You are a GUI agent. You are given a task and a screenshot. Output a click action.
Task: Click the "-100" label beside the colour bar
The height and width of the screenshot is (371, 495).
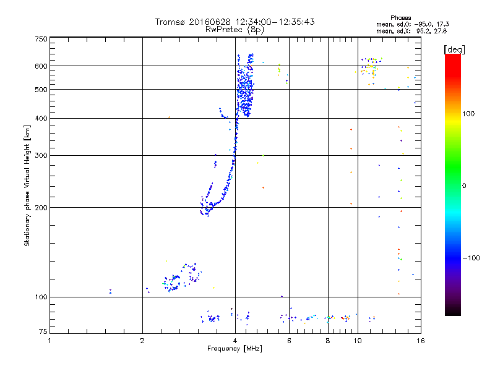[x=471, y=258]
